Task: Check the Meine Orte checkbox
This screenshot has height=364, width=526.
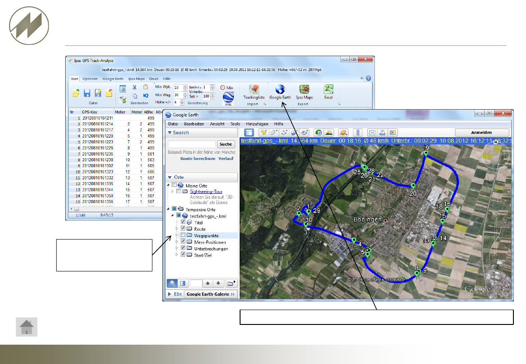Action: tap(174, 185)
